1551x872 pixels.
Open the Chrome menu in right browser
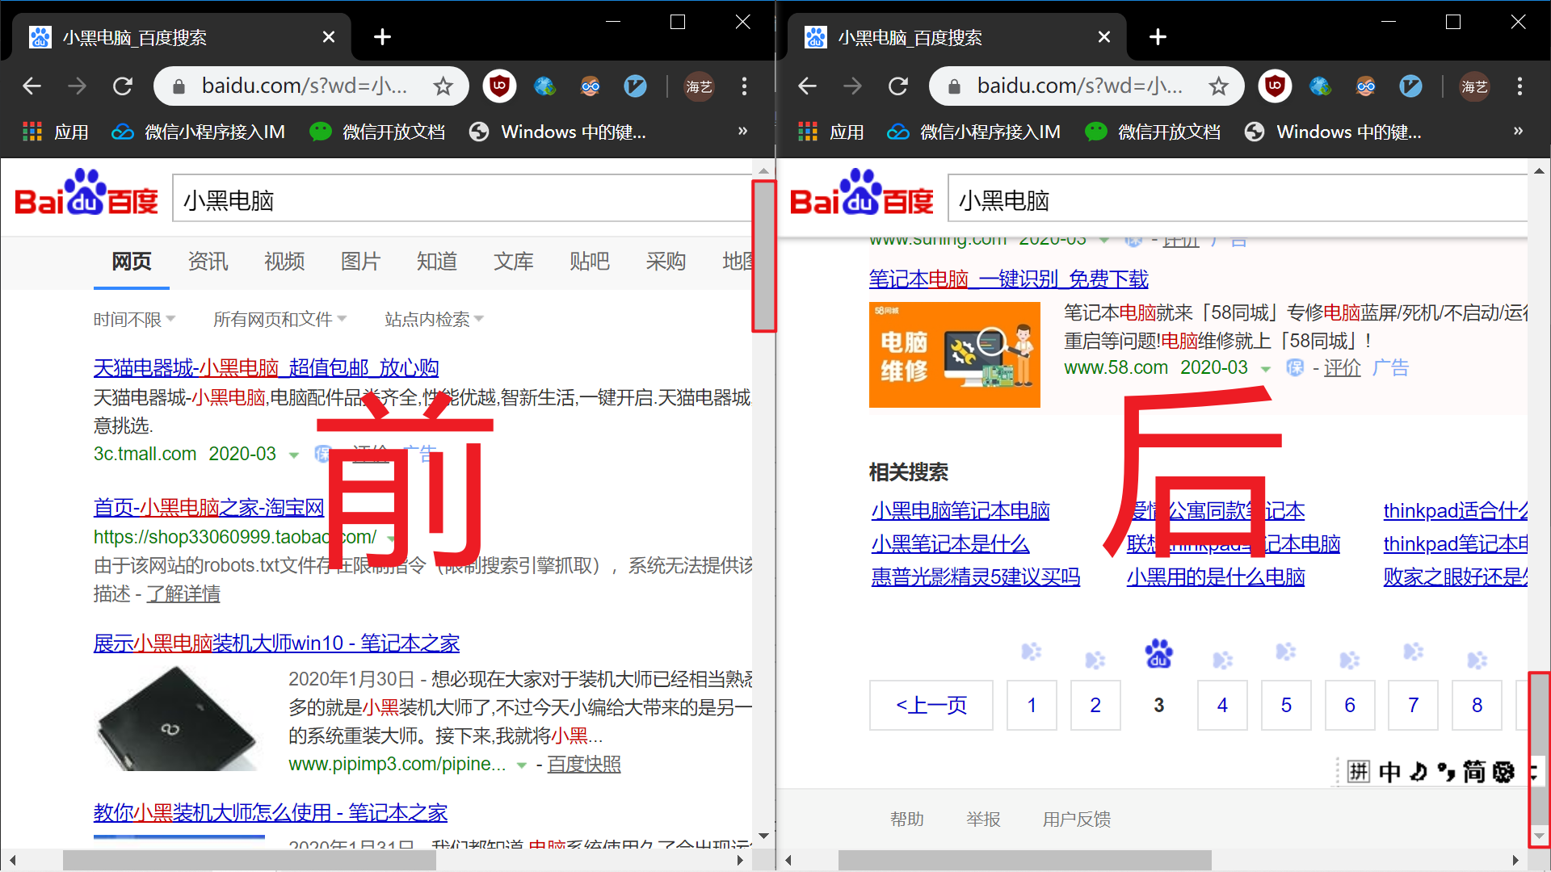click(1519, 86)
